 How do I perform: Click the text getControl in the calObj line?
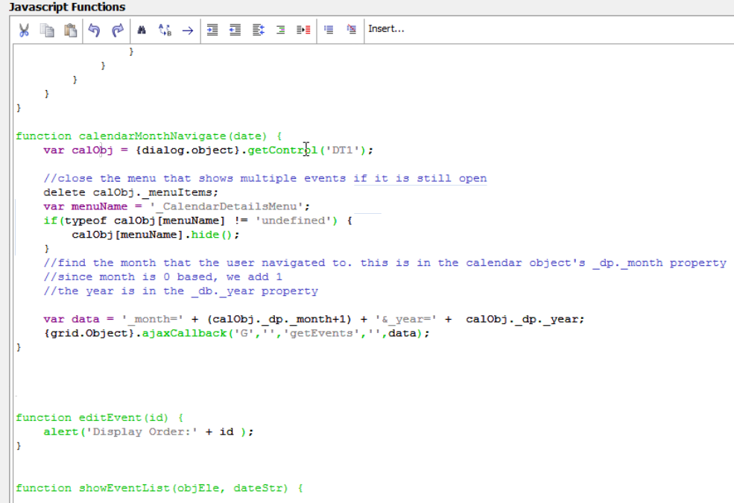click(282, 151)
